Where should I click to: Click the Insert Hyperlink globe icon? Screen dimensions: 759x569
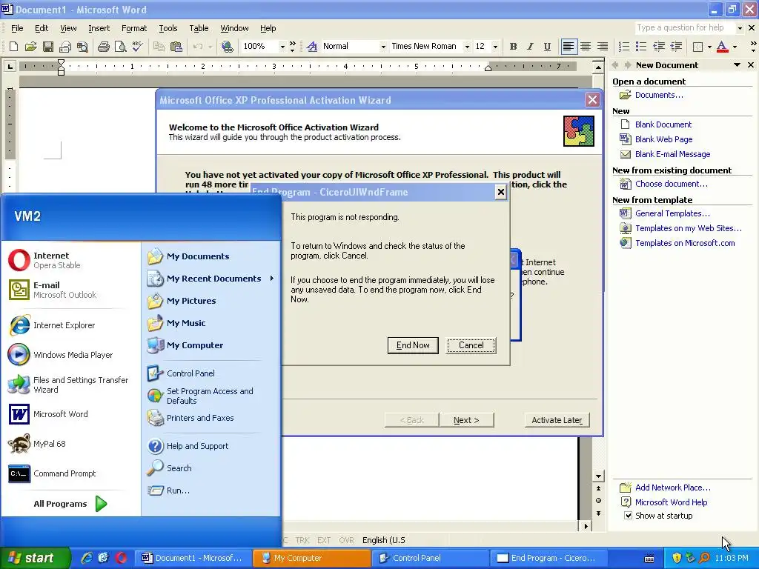(x=227, y=47)
